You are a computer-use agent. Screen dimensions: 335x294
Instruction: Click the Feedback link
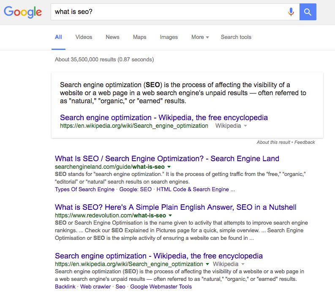pyautogui.click(x=305, y=142)
